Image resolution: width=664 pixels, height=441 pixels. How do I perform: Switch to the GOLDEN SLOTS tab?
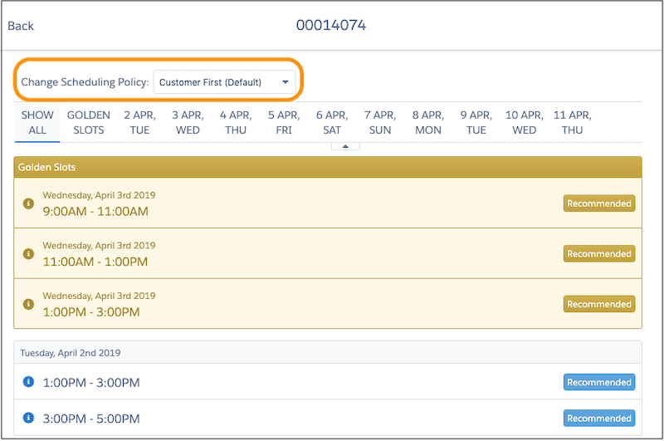[x=89, y=122]
